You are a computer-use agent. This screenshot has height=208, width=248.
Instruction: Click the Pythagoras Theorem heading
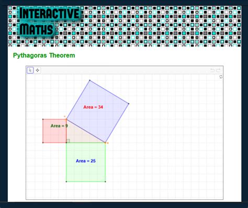[44, 55]
